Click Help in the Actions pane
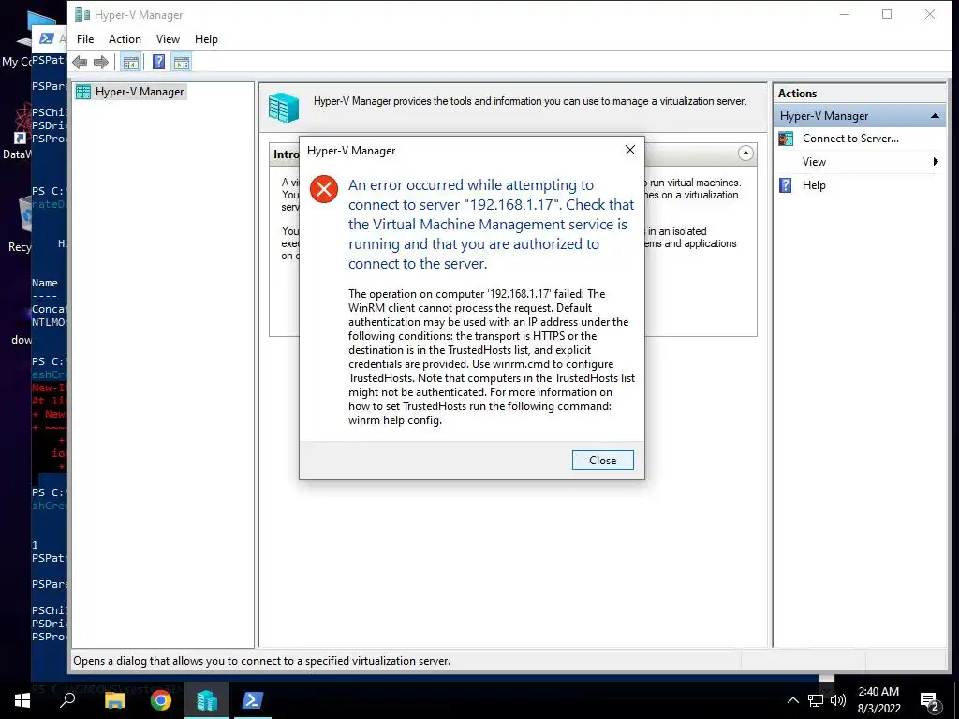Screen dimensions: 959x719 [x=814, y=185]
